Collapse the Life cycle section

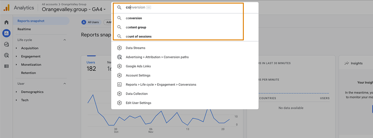[65, 40]
